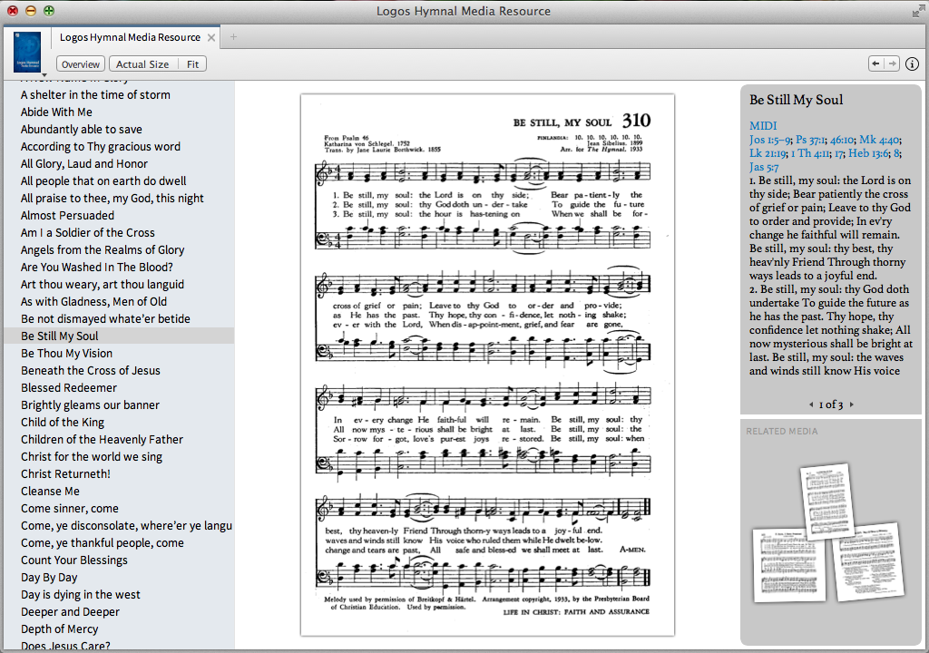The height and width of the screenshot is (653, 929).
Task: Add a new tab with the plus button
Action: click(x=233, y=37)
